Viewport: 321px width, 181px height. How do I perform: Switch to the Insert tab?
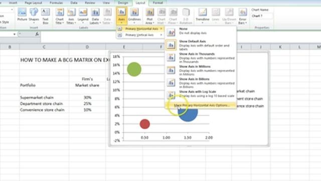(13, 3)
